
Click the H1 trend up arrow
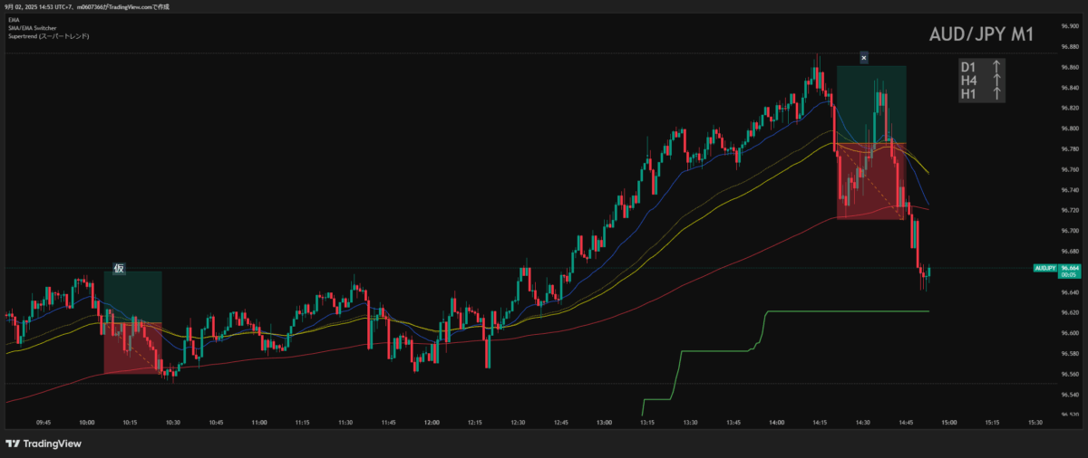click(996, 92)
